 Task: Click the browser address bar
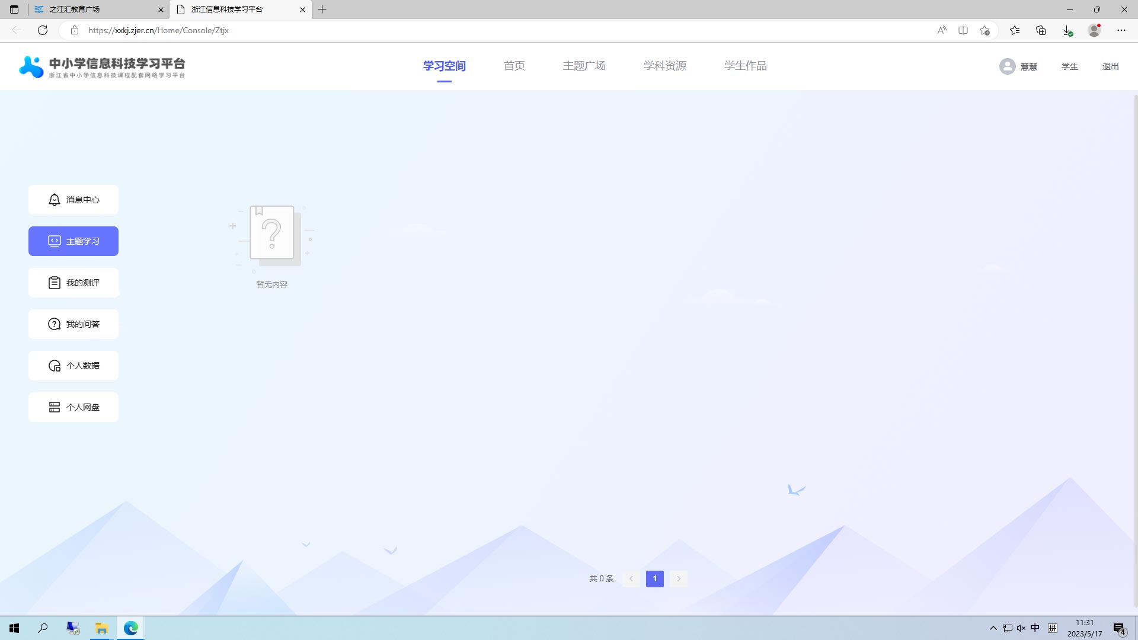pos(474,30)
